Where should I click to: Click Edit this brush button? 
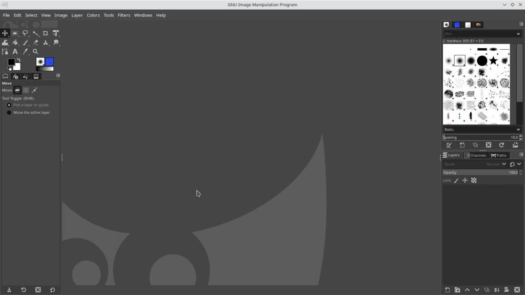[449, 145]
